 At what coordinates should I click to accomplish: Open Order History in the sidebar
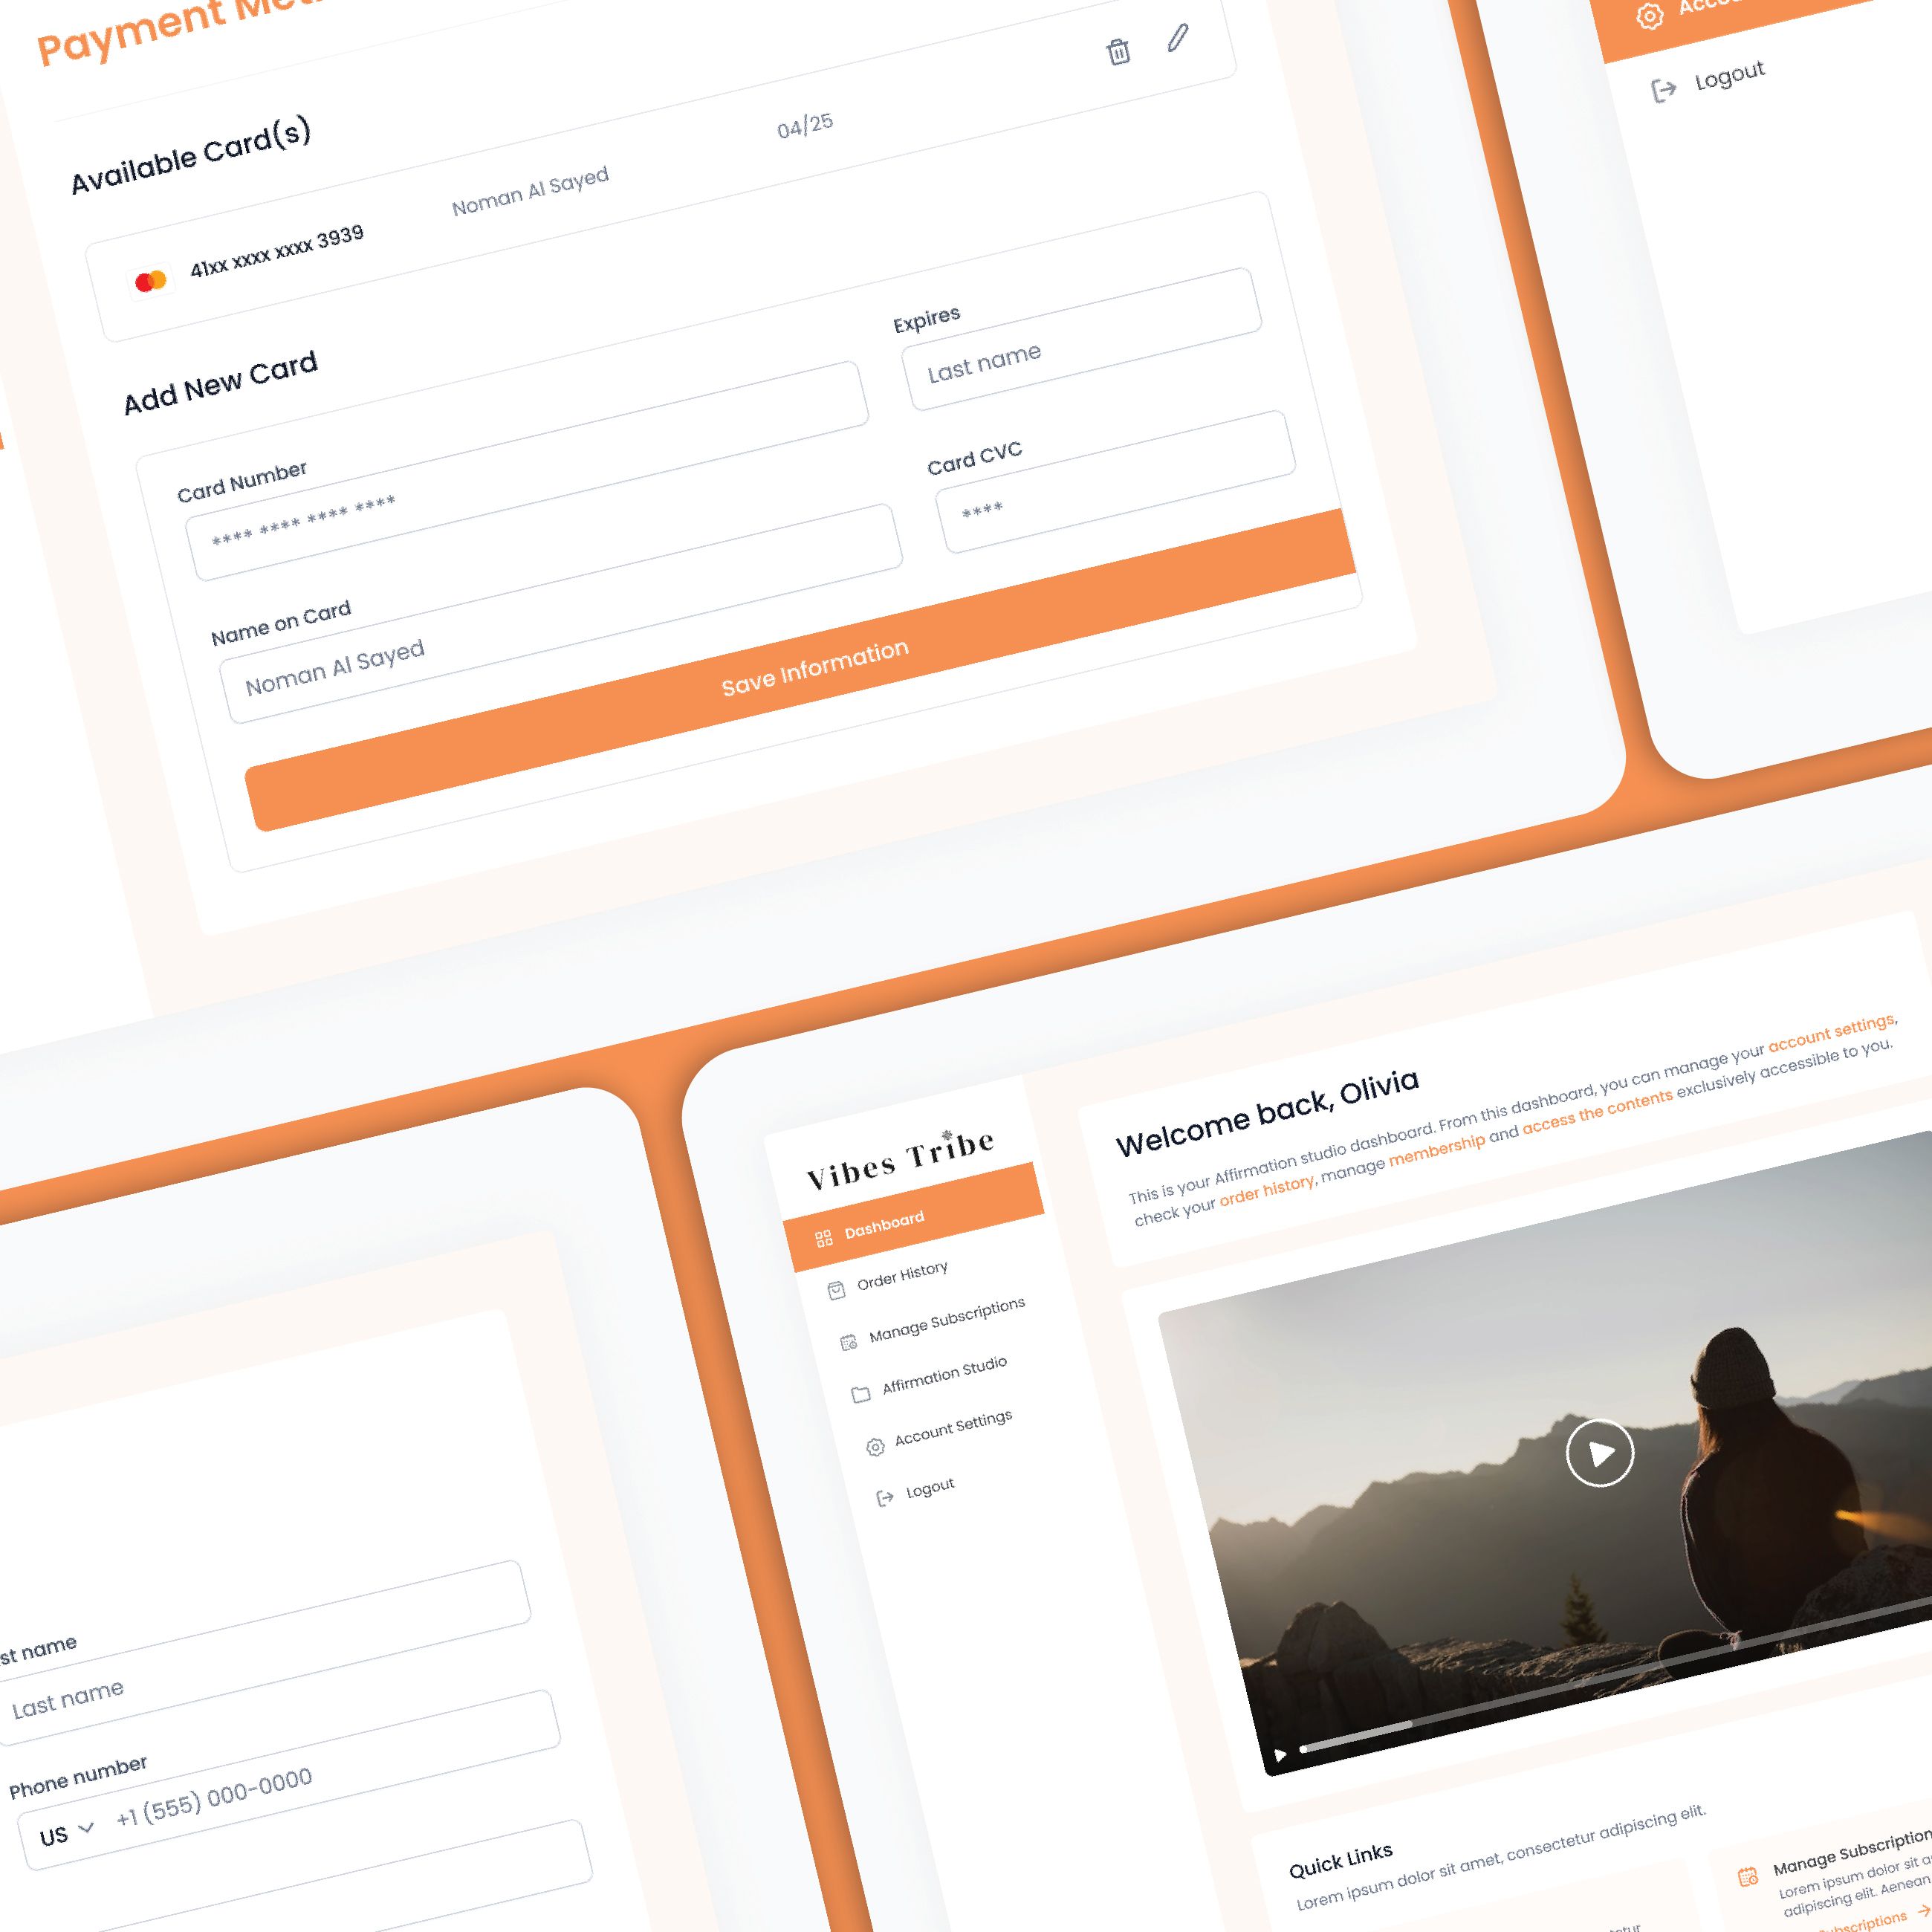pos(902,1275)
